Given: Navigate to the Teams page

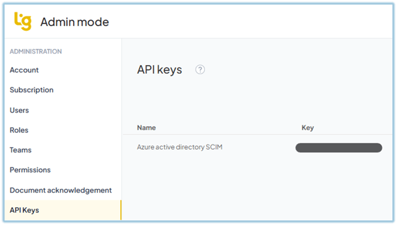Looking at the screenshot, I should click(21, 150).
